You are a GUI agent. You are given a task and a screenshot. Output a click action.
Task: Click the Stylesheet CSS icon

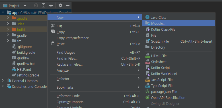tap(147, 62)
